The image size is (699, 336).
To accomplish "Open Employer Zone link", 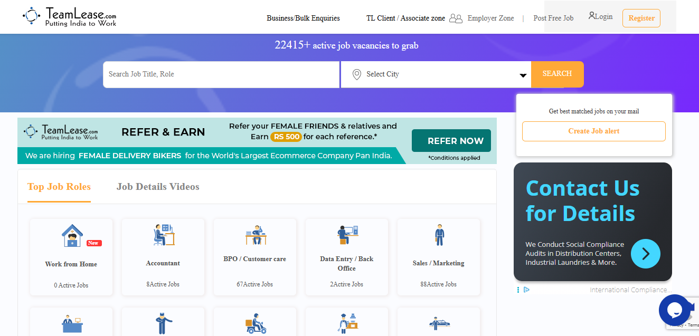I will [x=490, y=18].
